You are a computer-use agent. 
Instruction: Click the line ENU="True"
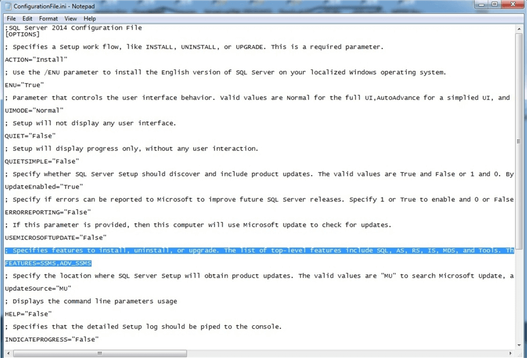point(24,85)
